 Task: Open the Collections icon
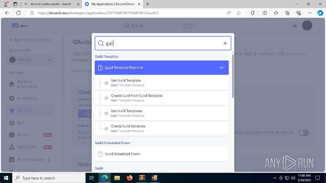(x=287, y=13)
